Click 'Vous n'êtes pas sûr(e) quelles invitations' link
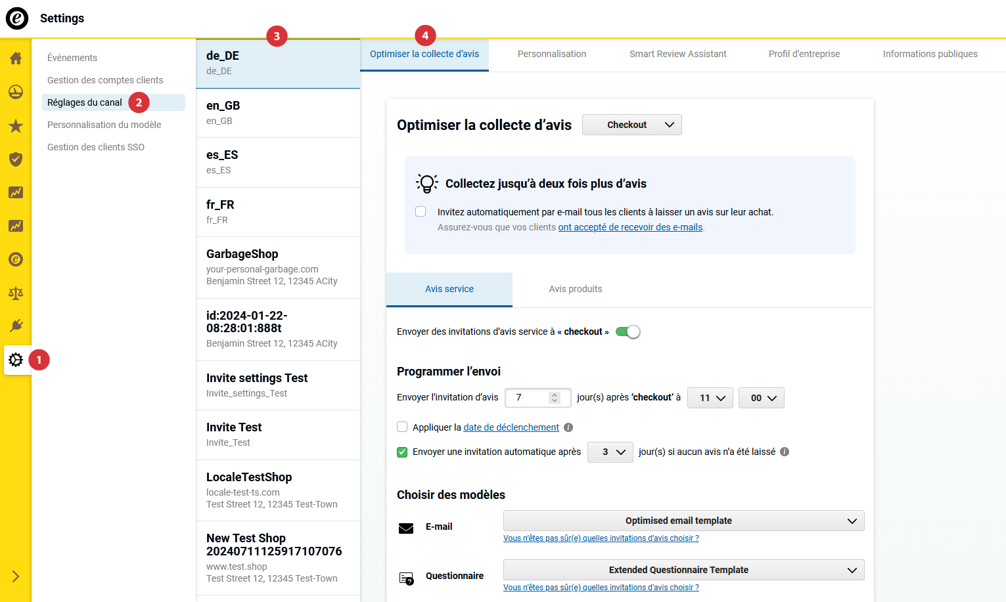This screenshot has width=1006, height=602. click(x=600, y=538)
